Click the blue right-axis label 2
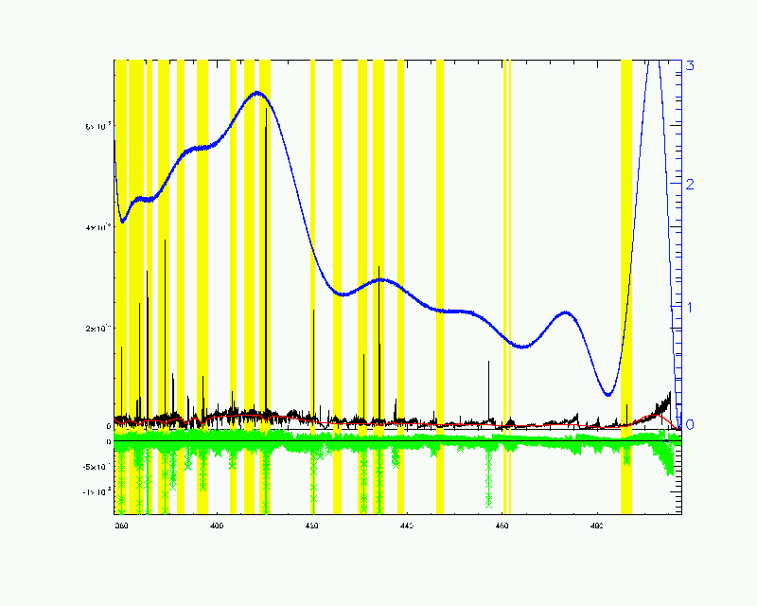 coord(690,184)
